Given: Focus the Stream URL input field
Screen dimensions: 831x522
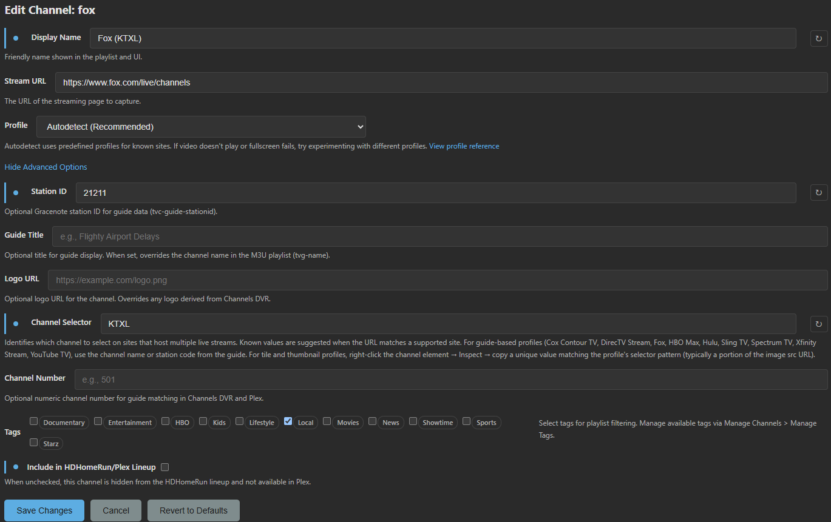Looking at the screenshot, I should (x=441, y=82).
